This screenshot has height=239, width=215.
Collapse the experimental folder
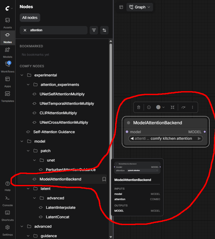pyautogui.click(x=22, y=75)
